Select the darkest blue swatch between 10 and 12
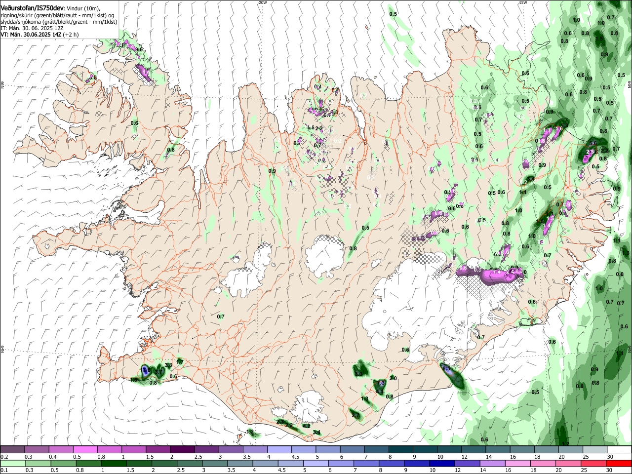 click(x=441, y=464)
